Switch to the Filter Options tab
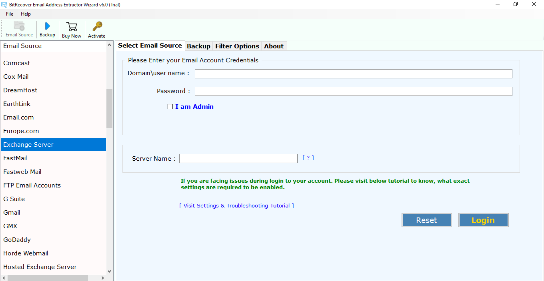544x281 pixels. point(237,46)
